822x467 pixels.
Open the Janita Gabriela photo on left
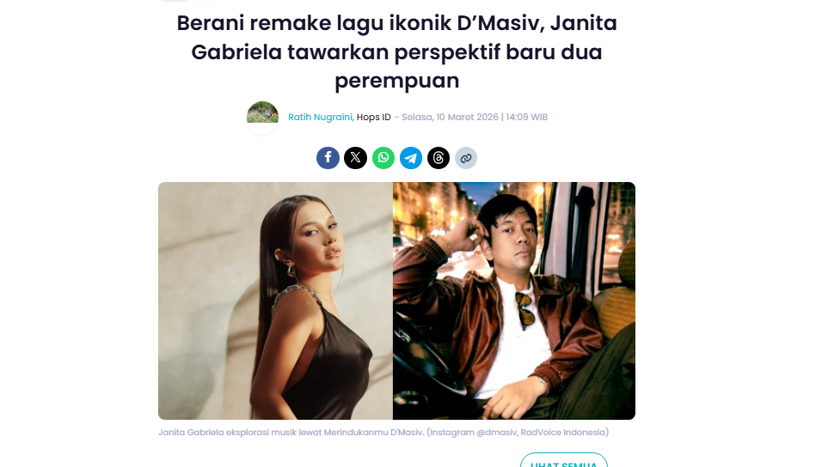[276, 300]
